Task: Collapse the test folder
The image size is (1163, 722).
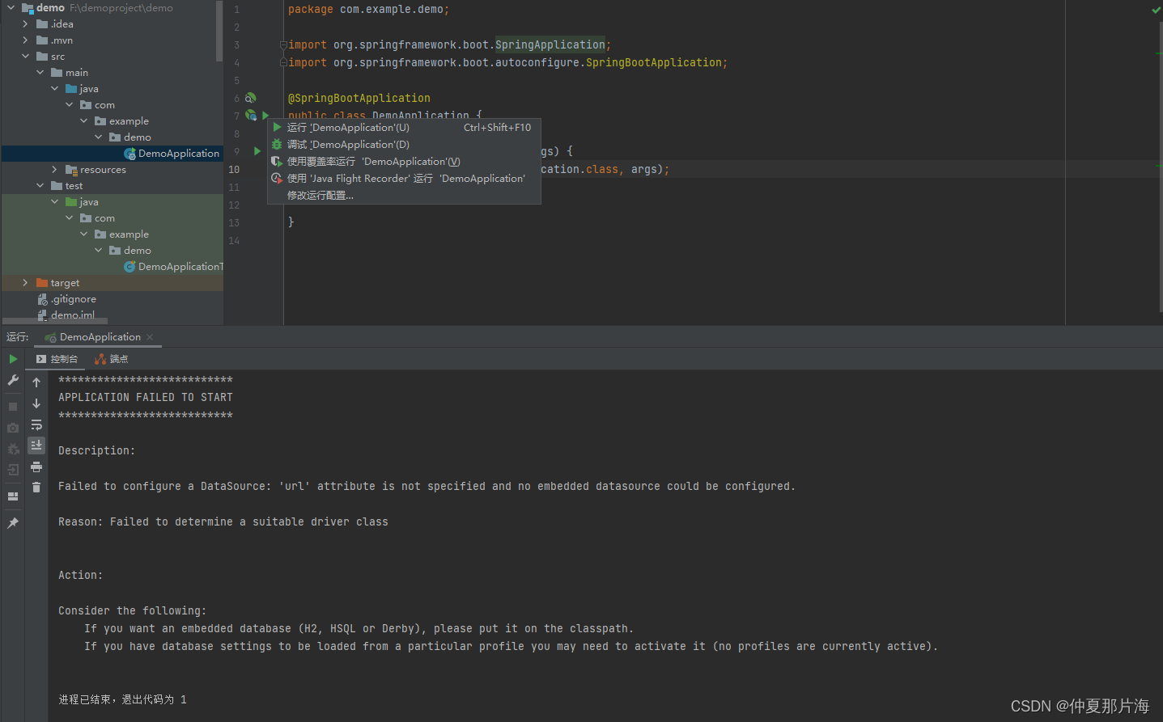Action: point(40,186)
